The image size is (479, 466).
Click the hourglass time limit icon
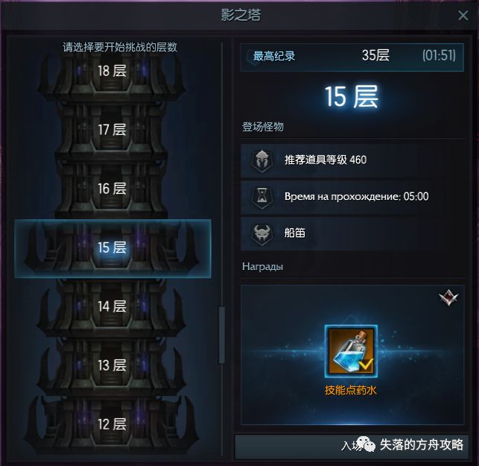pos(261,198)
